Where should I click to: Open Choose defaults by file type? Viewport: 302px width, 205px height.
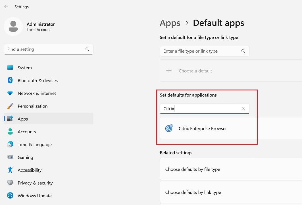(x=193, y=169)
